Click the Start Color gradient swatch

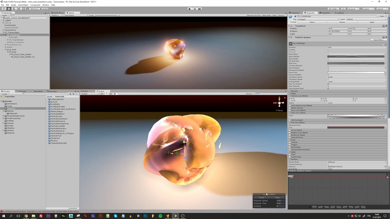click(x=356, y=73)
